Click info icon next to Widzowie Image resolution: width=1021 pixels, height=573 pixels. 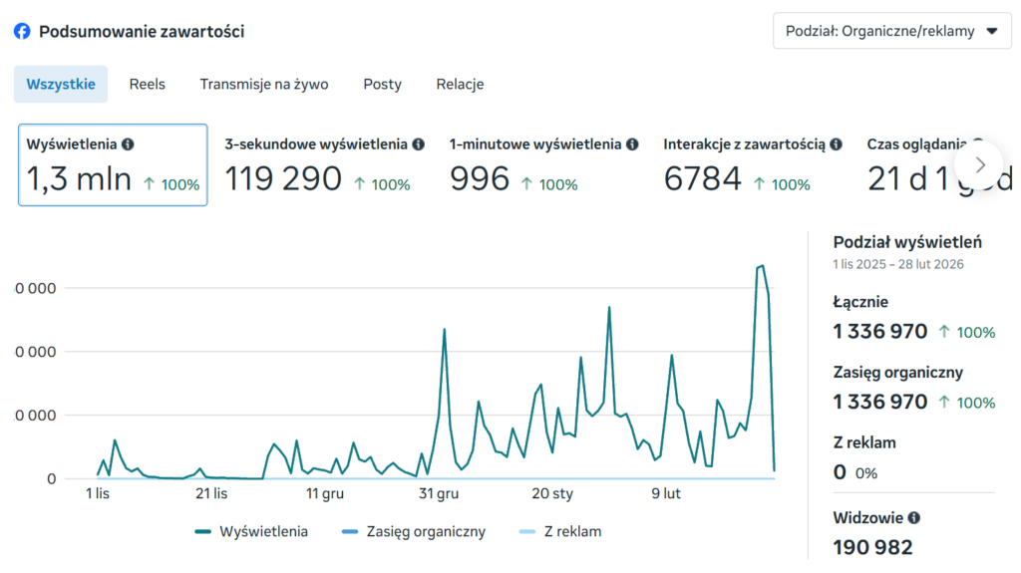point(914,518)
